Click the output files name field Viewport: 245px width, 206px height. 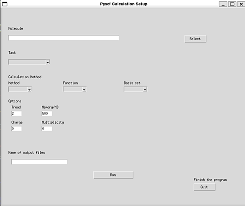click(39, 162)
